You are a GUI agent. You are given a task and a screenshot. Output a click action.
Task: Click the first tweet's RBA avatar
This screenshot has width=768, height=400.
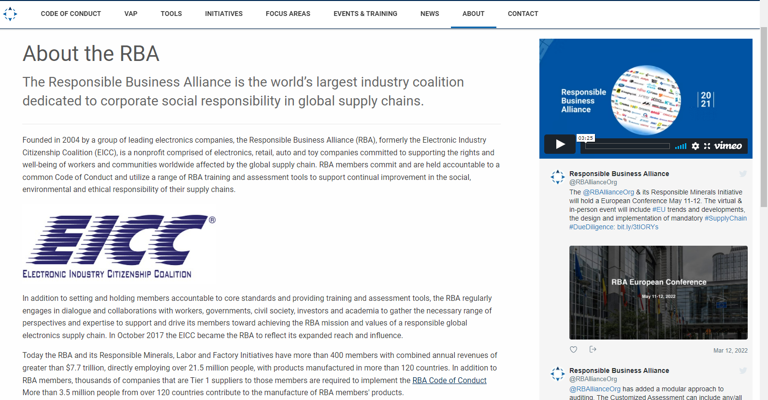pyautogui.click(x=558, y=177)
